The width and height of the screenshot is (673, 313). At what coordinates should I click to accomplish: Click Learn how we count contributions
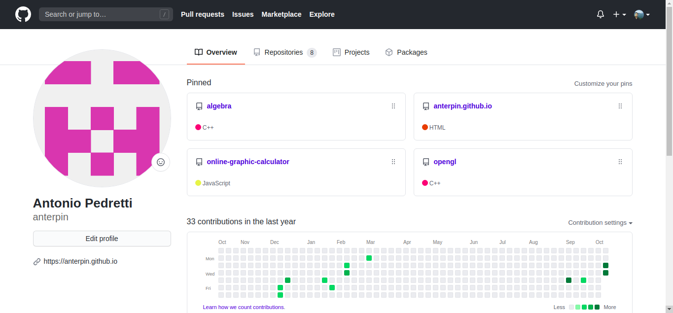[x=244, y=307]
